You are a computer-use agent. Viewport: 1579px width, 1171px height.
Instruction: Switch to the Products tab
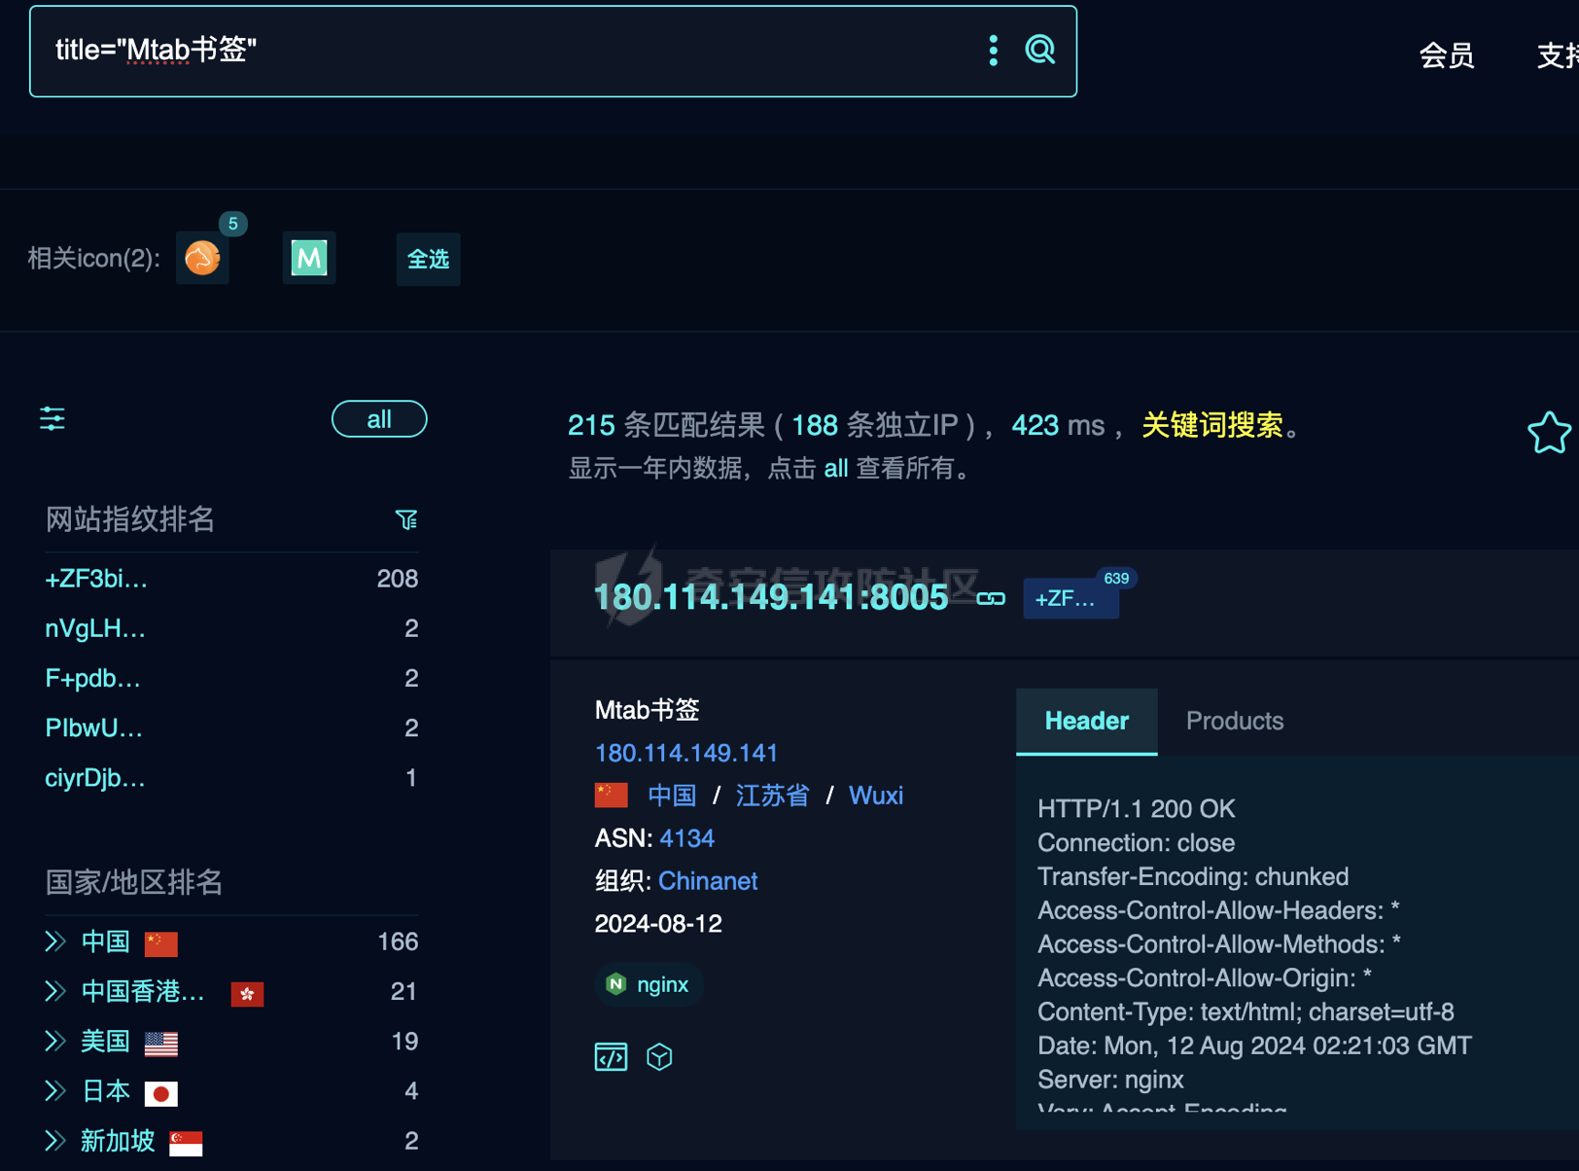1235,722
